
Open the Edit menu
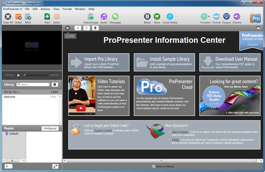35,9
